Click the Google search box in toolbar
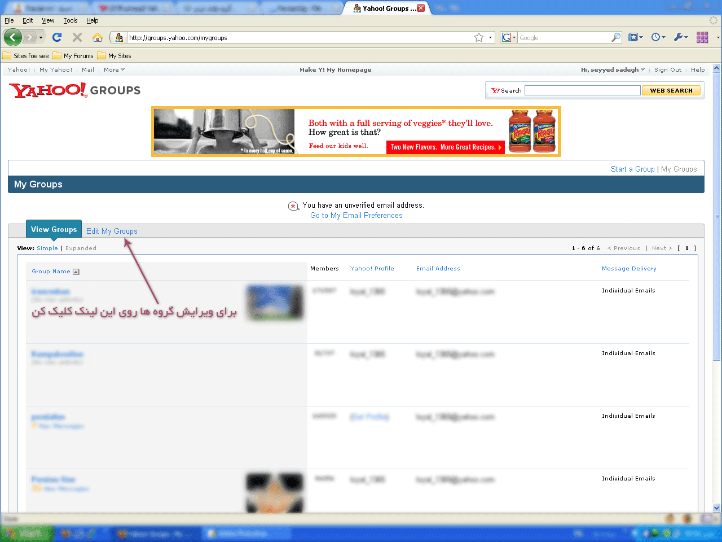 click(x=564, y=38)
